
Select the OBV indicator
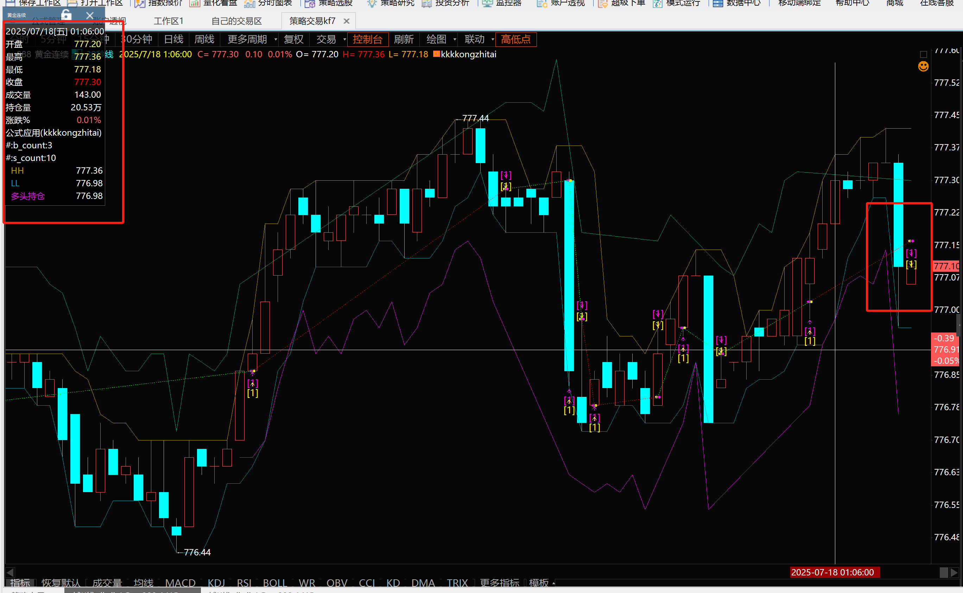(x=337, y=583)
